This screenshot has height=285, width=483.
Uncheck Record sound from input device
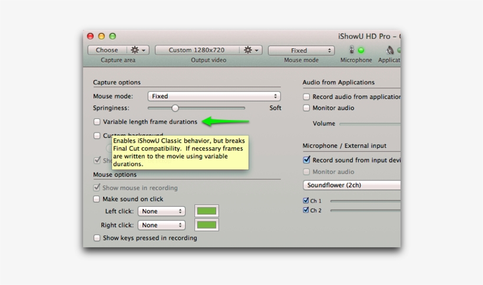click(306, 160)
